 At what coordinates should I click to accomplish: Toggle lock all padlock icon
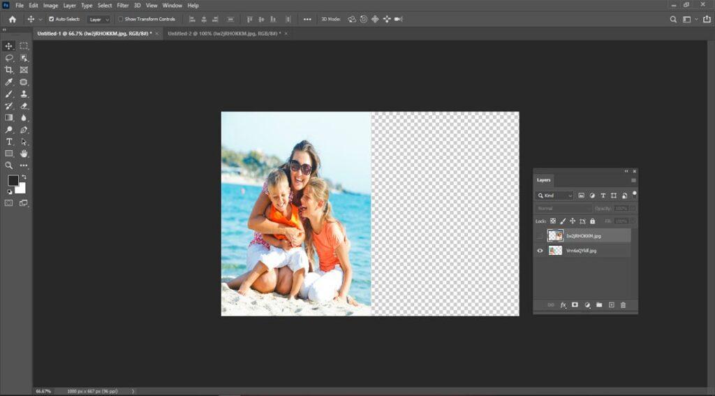click(x=592, y=221)
